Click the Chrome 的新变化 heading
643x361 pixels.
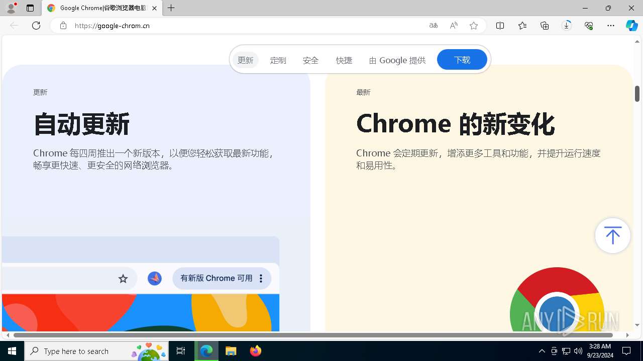(x=455, y=124)
